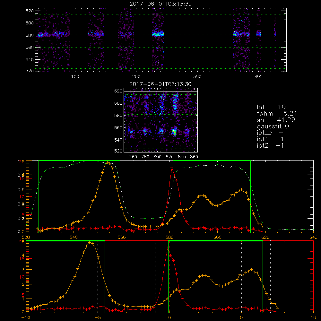Select the 'fwhm 5.21' readout text

277,113
